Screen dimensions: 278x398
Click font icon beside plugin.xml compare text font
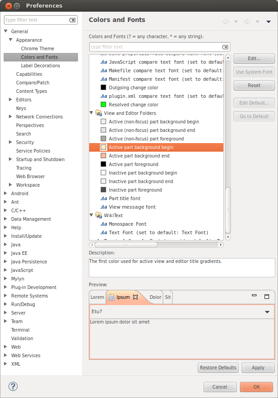[104, 96]
